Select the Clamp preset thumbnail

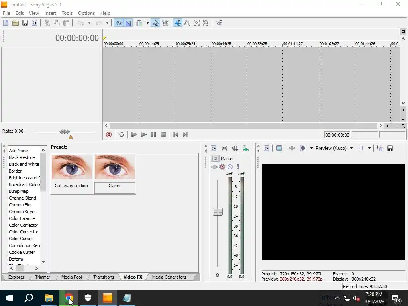click(x=114, y=167)
